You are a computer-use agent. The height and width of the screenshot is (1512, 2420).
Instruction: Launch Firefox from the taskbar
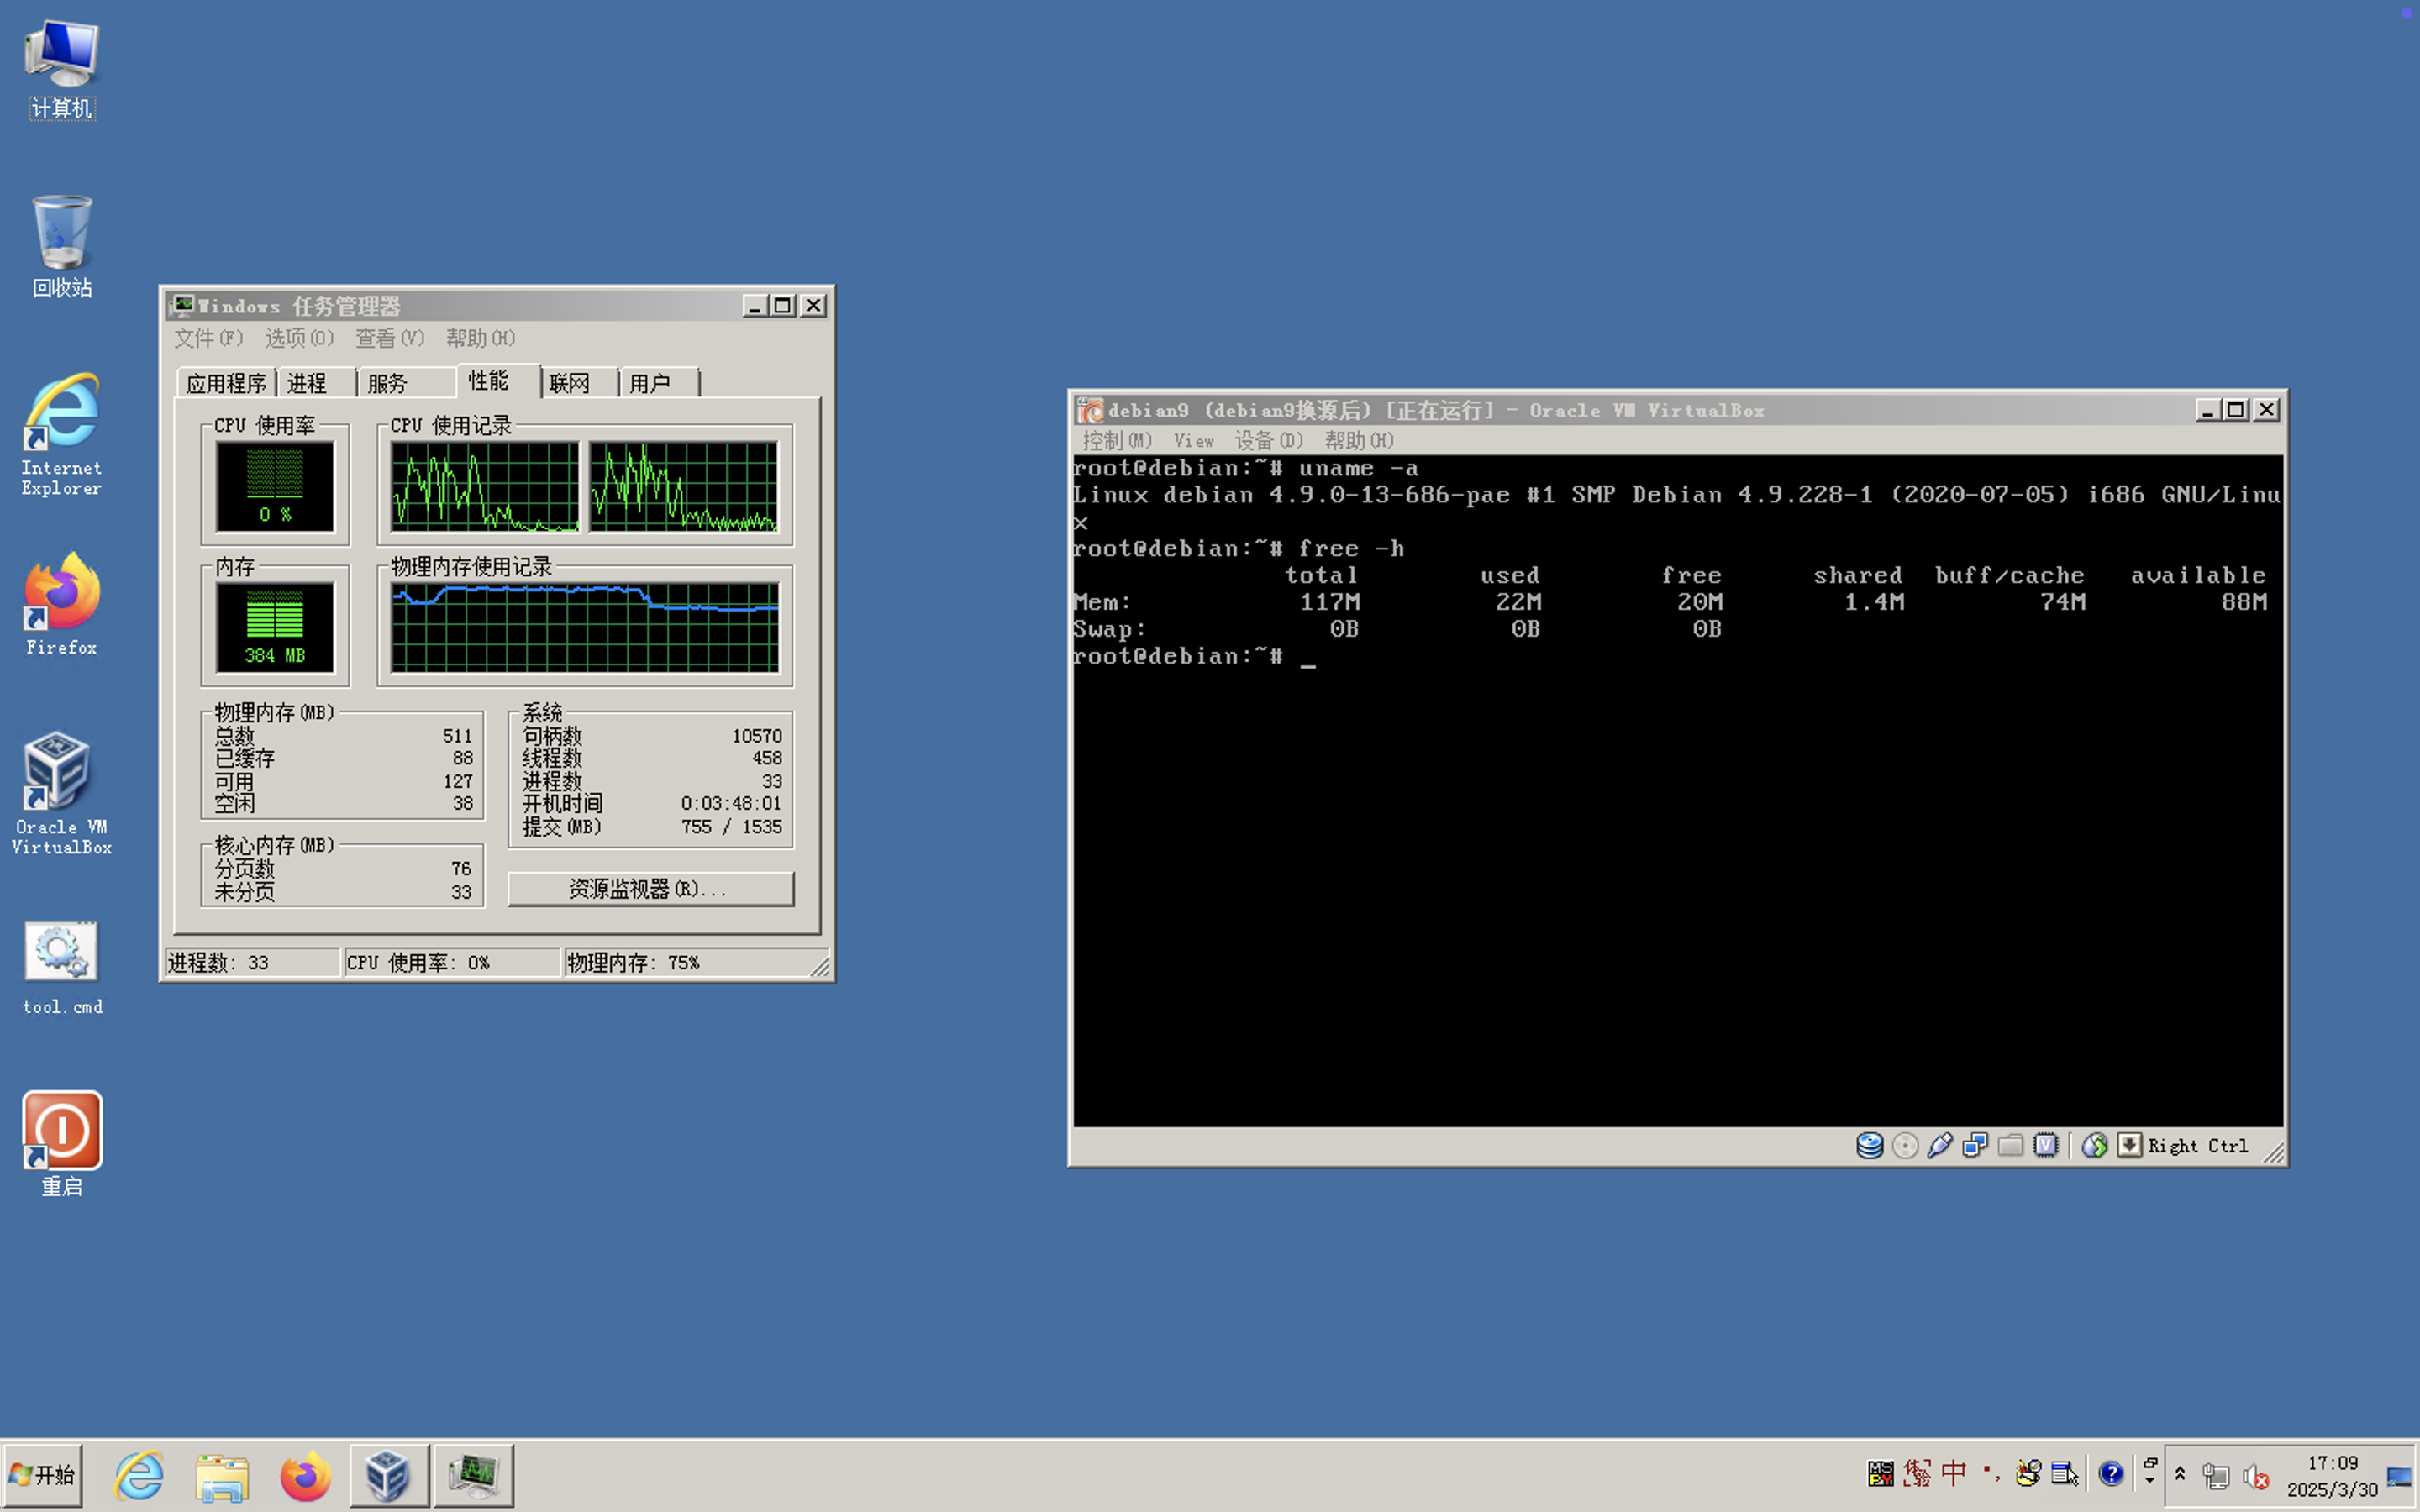pos(305,1475)
